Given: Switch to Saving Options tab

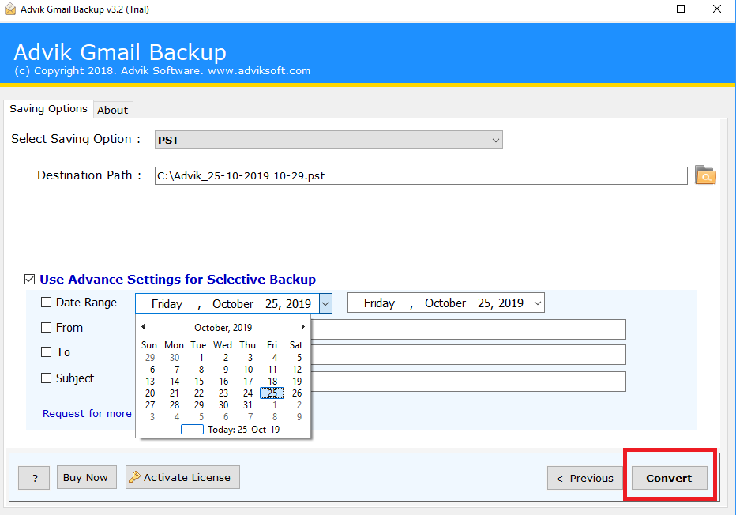Looking at the screenshot, I should pyautogui.click(x=48, y=109).
